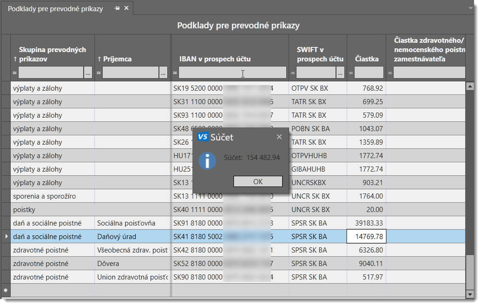Close the Súčet dialog with its X
The width and height of the screenshot is (481, 306).
279,137
